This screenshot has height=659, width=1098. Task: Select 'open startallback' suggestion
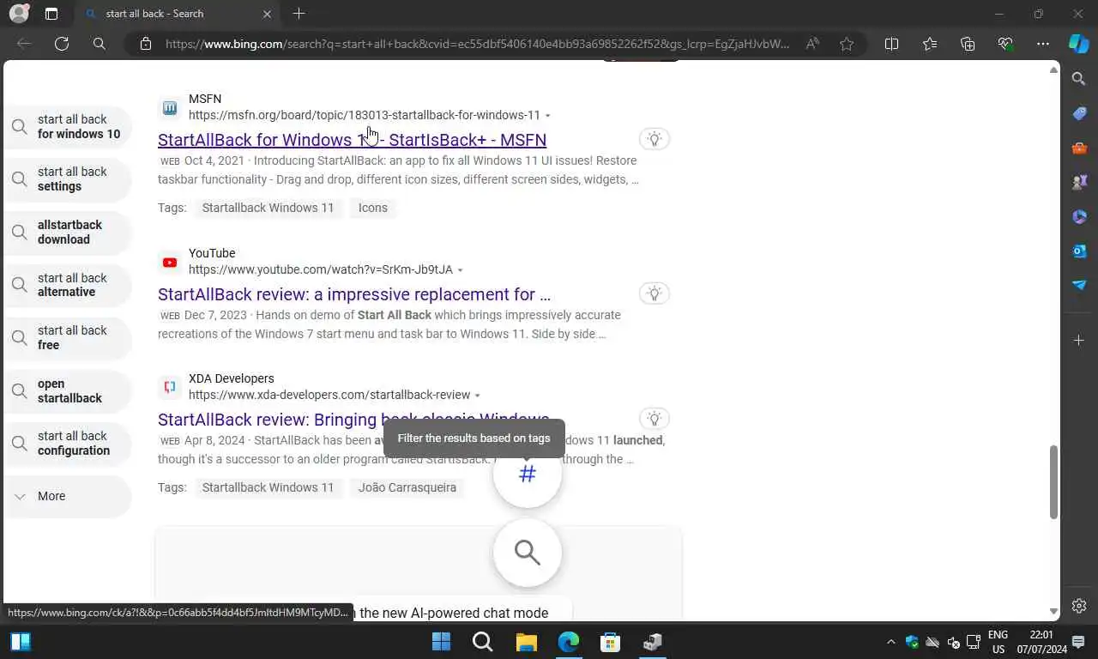(x=68, y=391)
